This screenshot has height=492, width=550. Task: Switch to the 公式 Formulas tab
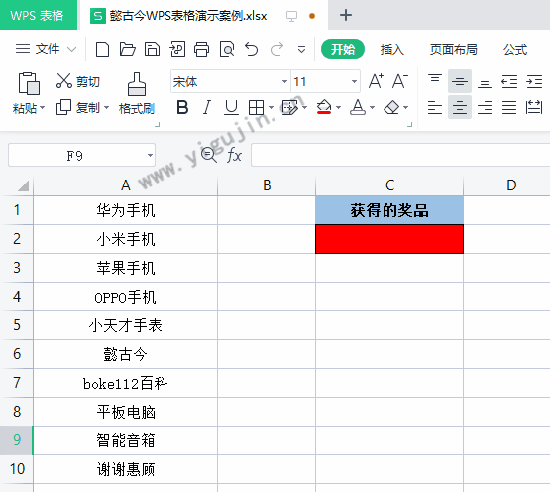click(x=515, y=49)
